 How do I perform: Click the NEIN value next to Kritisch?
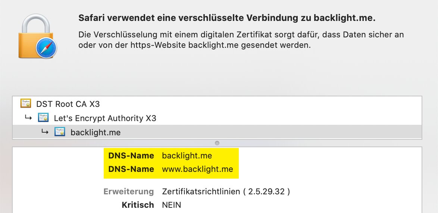(172, 205)
